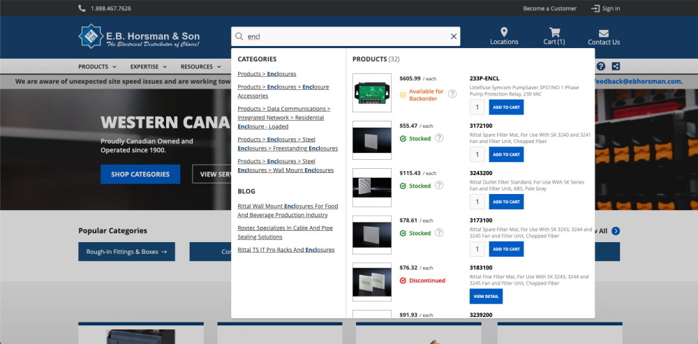This screenshot has width=698, height=344.
Task: Click the share icon in nav bar
Action: coord(616,66)
